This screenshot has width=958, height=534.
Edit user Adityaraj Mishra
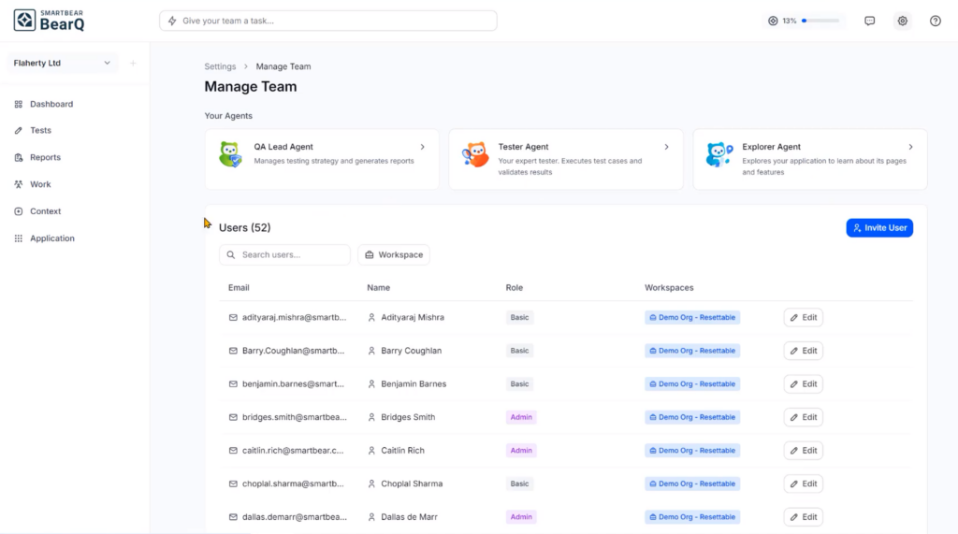pyautogui.click(x=803, y=317)
